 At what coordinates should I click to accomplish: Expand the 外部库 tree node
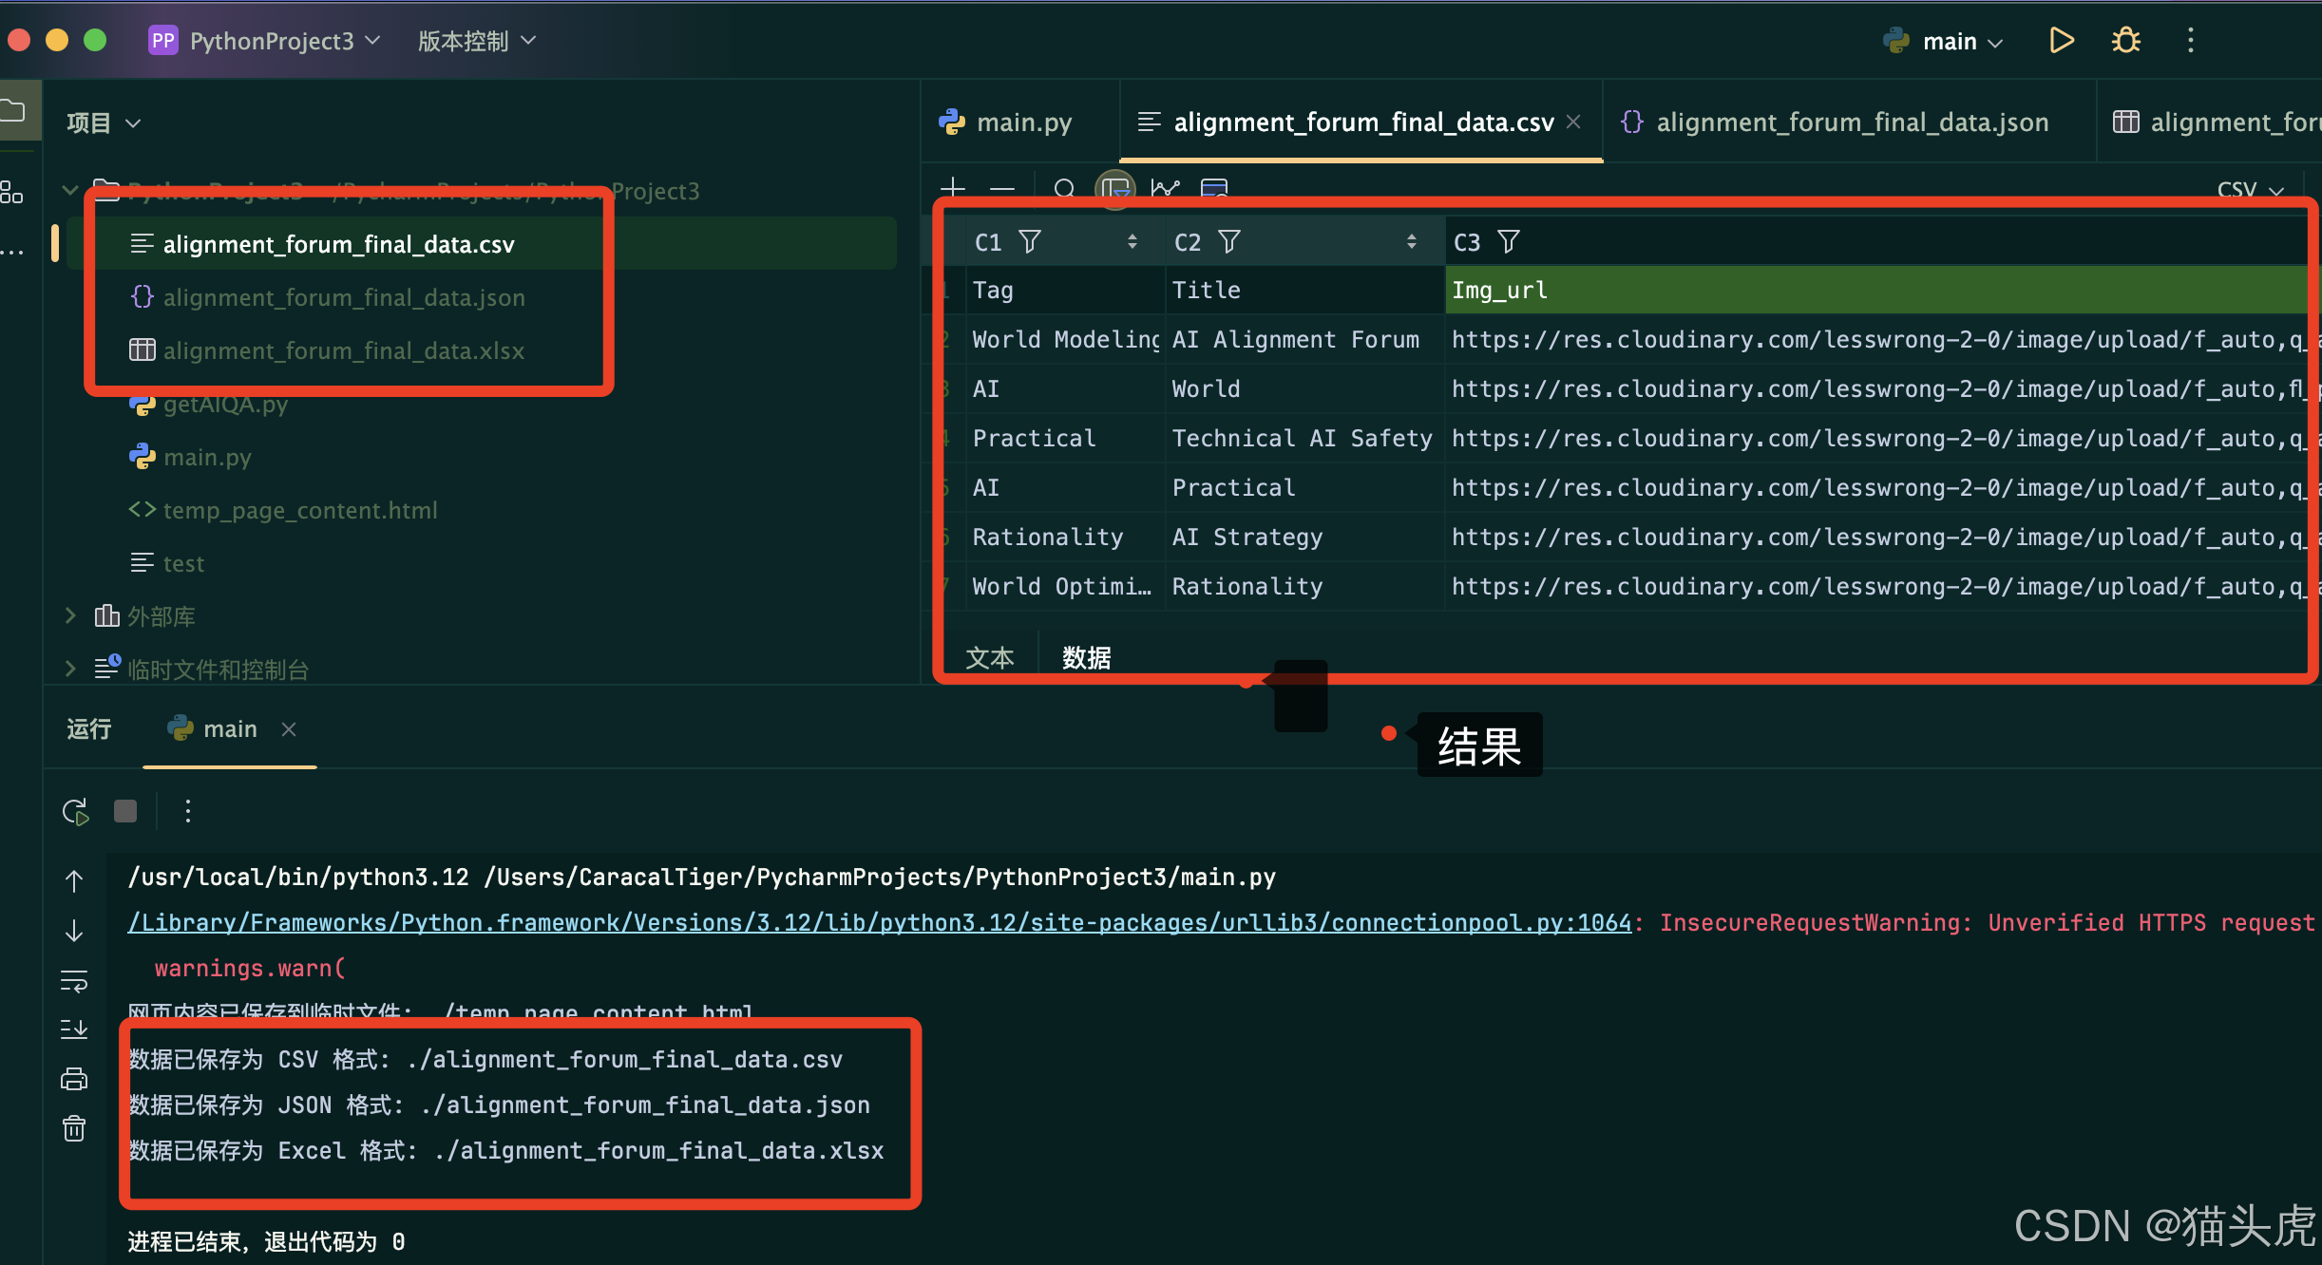click(70, 616)
